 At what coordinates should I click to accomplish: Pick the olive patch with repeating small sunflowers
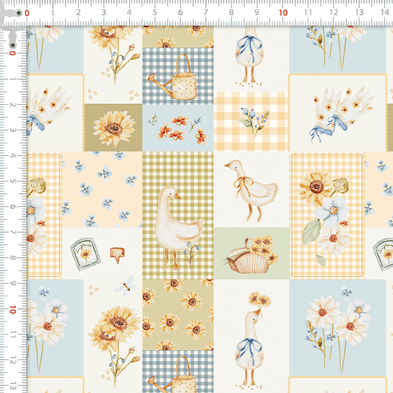point(178,313)
